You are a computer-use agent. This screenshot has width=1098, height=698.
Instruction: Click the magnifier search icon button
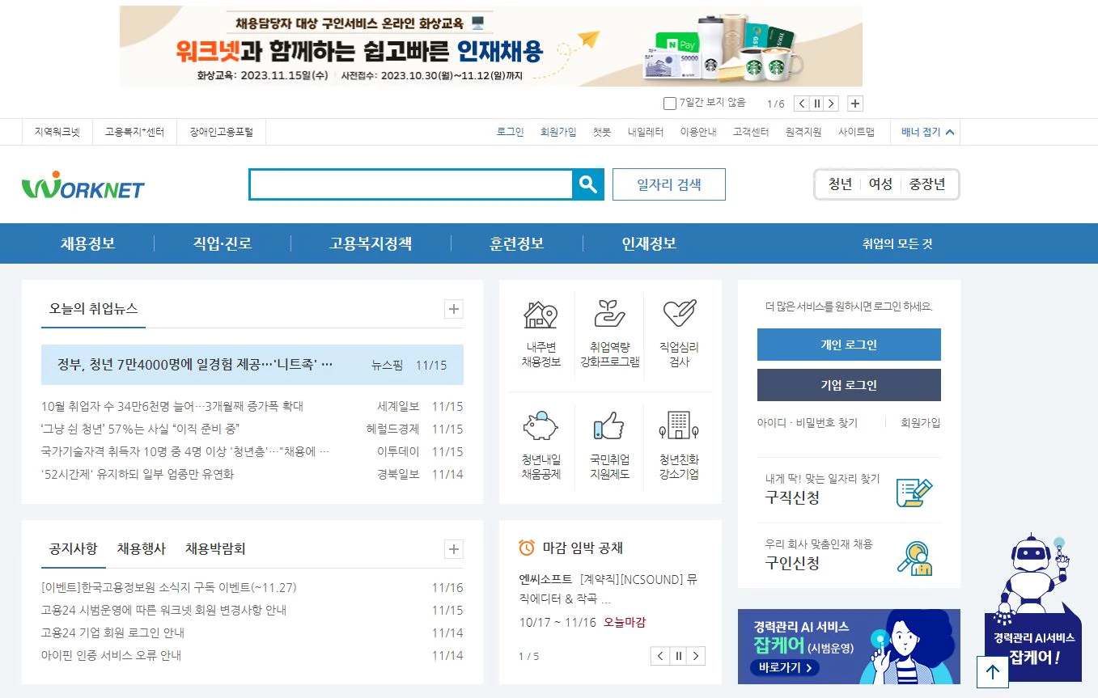click(588, 184)
